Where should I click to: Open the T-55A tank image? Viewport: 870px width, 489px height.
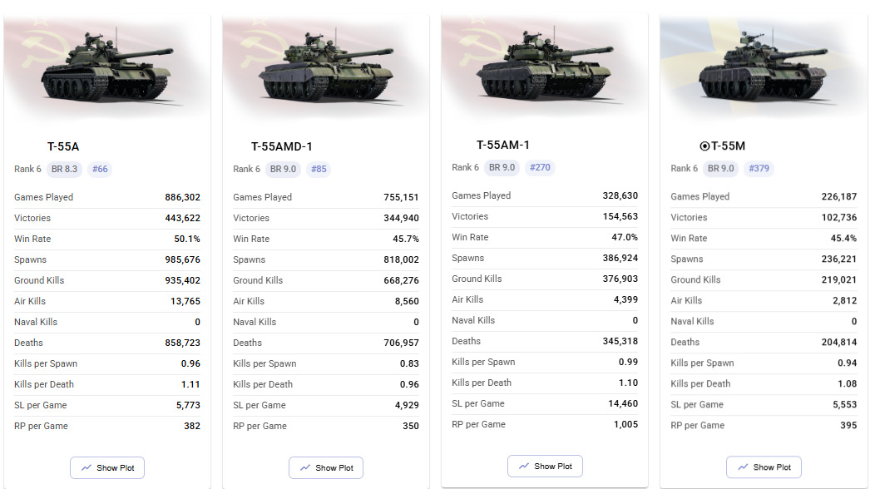click(106, 67)
